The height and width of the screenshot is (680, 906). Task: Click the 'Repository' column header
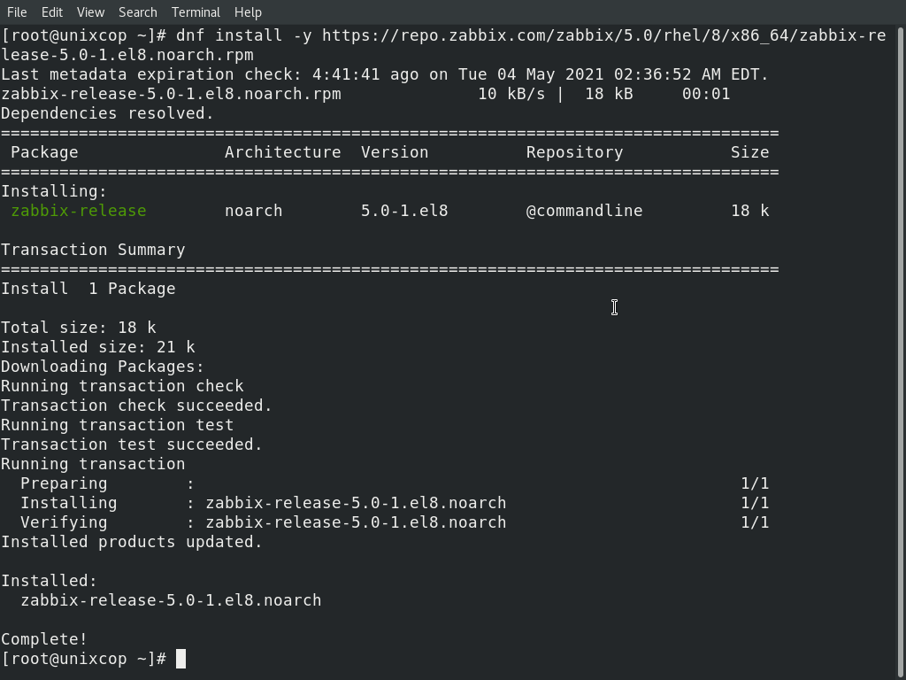click(x=574, y=152)
